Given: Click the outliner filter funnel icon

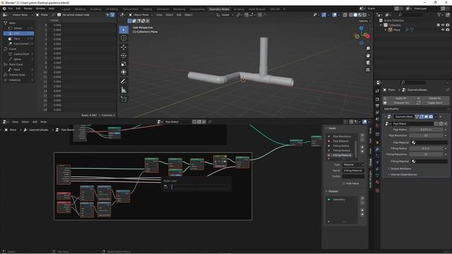Looking at the screenshot, I should click(439, 14).
